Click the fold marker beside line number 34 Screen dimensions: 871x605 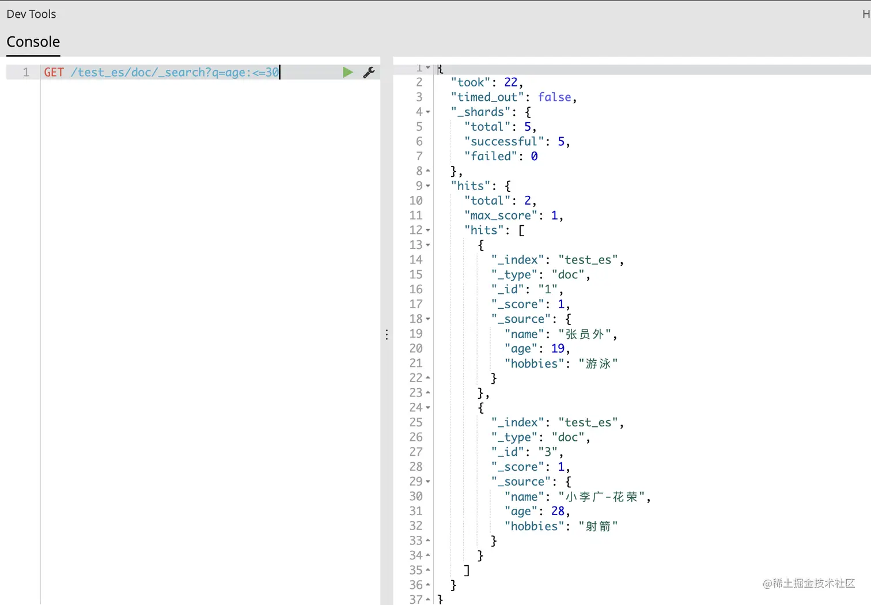[x=428, y=555]
